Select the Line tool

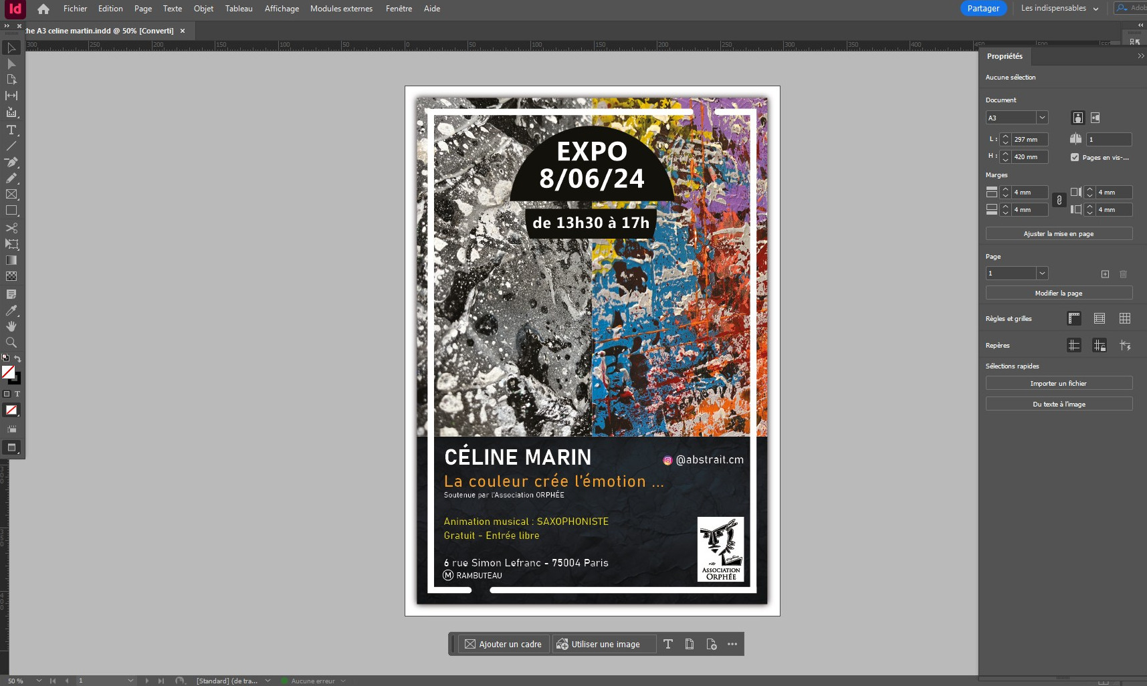pyautogui.click(x=11, y=146)
